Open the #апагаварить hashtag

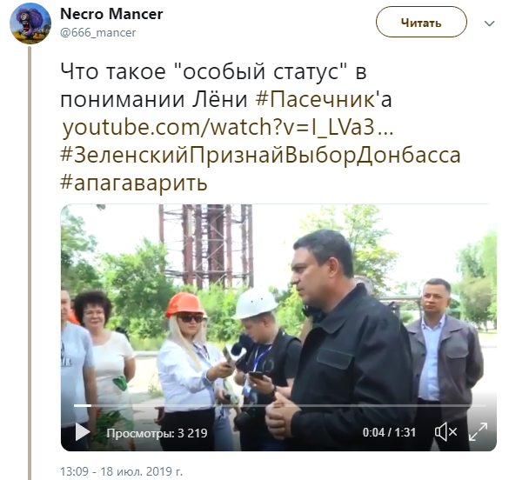[134, 183]
